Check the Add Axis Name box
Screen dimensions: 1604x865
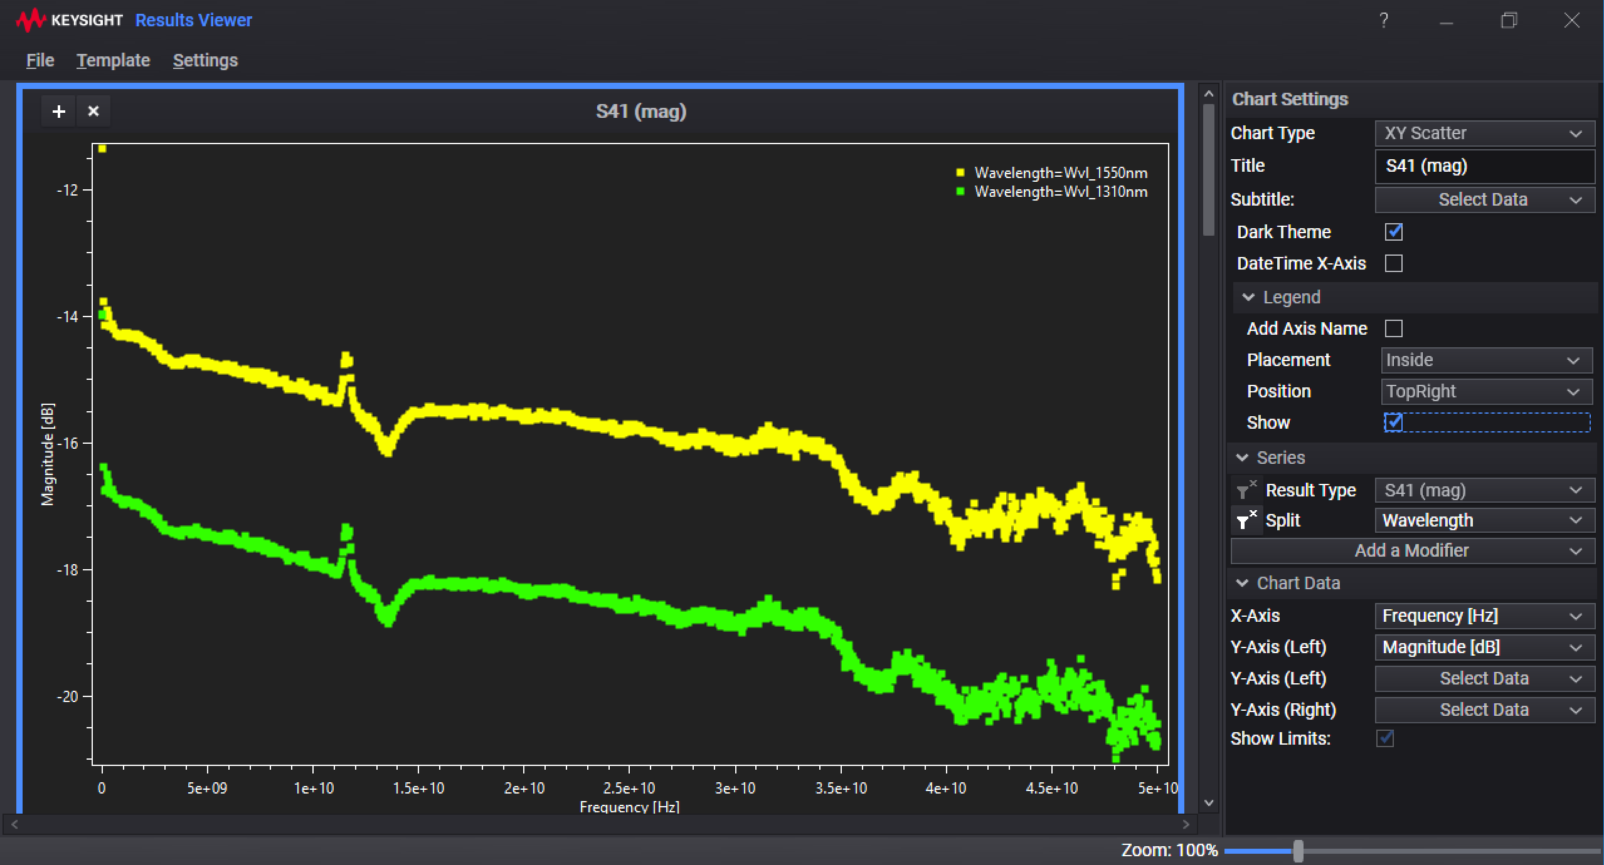click(x=1393, y=328)
